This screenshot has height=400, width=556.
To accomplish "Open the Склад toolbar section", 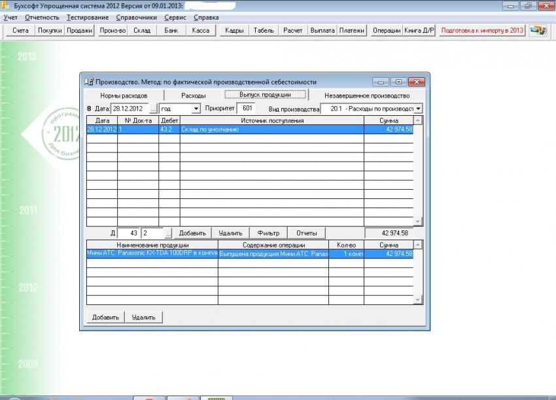I will coord(142,30).
